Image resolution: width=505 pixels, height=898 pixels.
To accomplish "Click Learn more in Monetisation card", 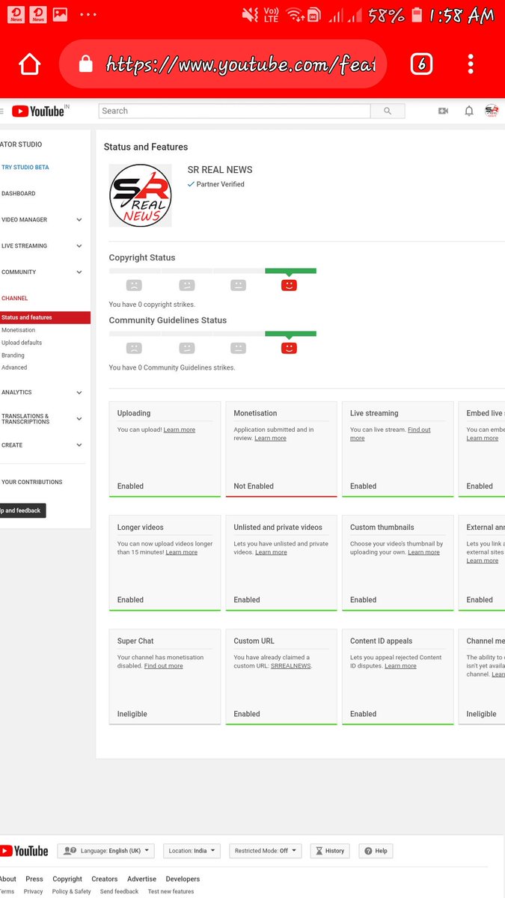I will tap(270, 439).
